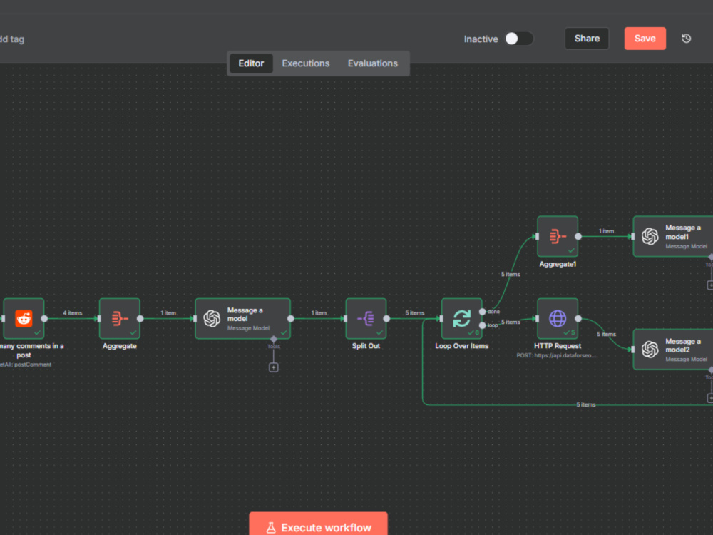Open the Aggregate node
This screenshot has width=713, height=535.
click(x=120, y=318)
